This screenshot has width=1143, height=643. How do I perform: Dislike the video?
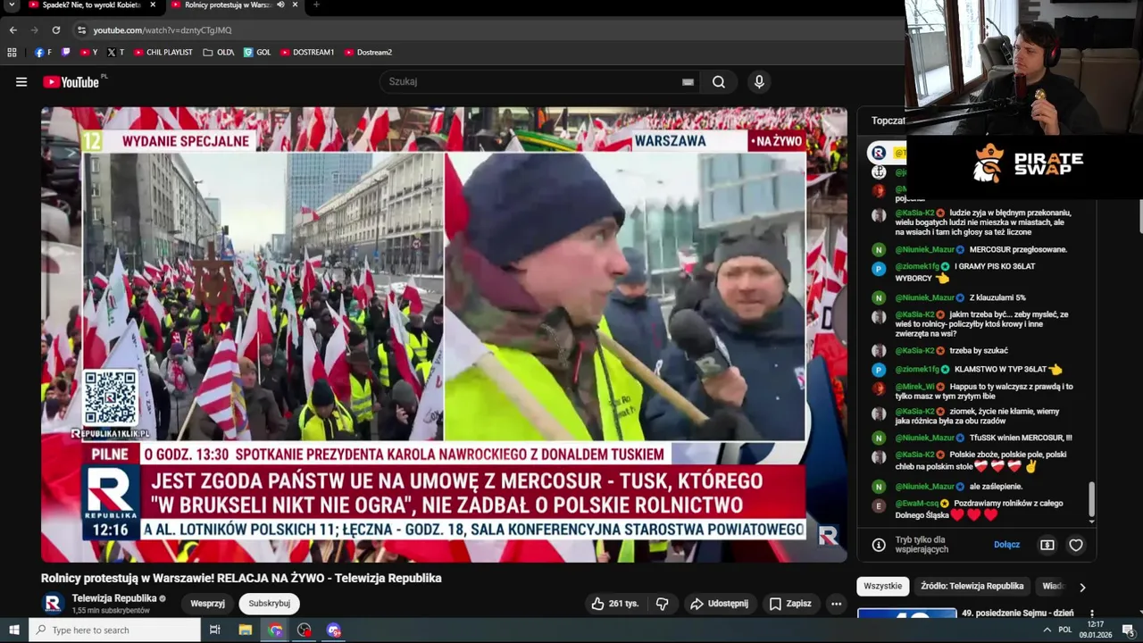[662, 604]
